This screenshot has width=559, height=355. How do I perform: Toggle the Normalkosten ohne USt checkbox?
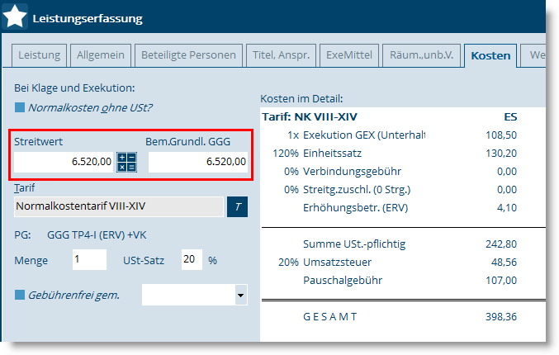tap(20, 107)
